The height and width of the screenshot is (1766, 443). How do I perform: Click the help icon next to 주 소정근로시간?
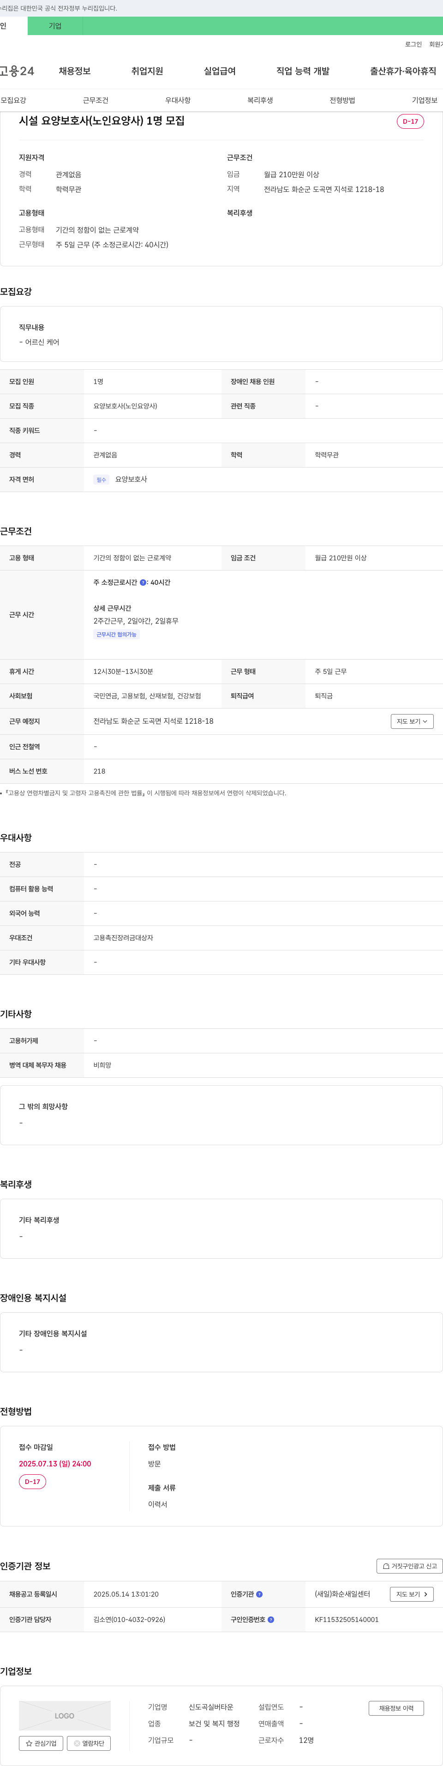(143, 582)
